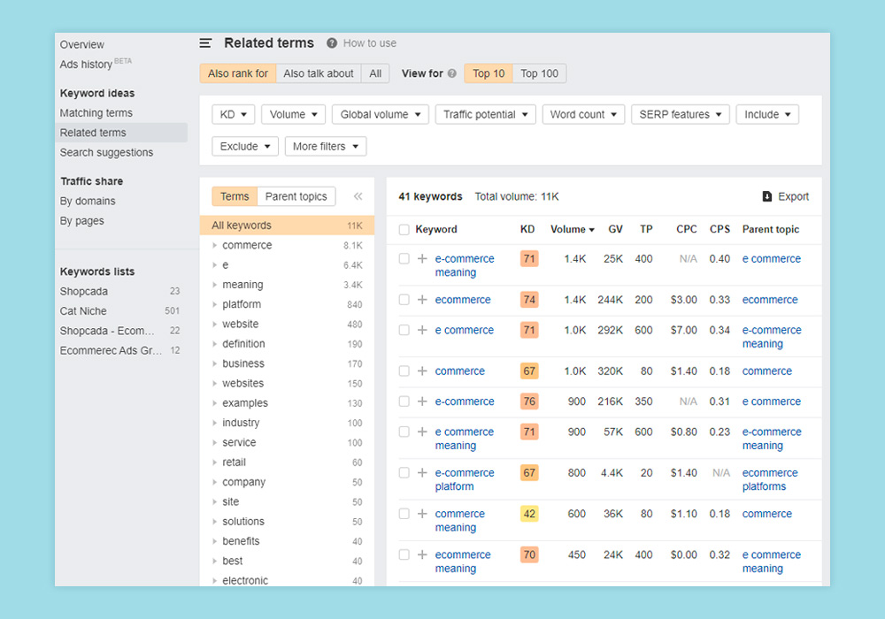Screen dimensions: 885x619
Task: Click the Export file icon
Action: click(x=766, y=196)
